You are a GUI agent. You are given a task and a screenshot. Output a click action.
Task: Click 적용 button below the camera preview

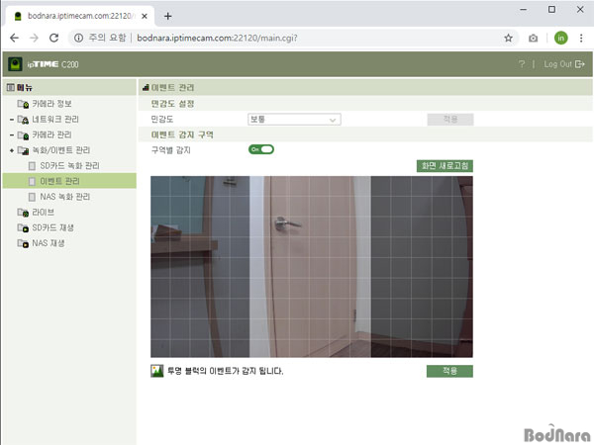(x=449, y=371)
